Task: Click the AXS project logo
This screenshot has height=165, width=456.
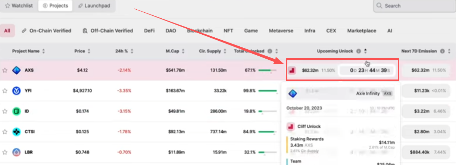Action: pos(16,70)
